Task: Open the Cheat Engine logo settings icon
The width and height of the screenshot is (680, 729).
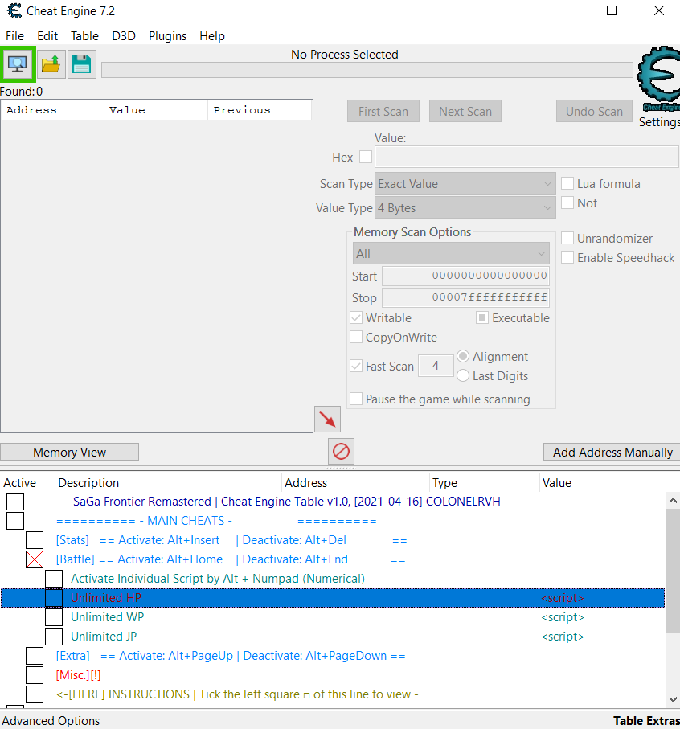Action: point(658,78)
